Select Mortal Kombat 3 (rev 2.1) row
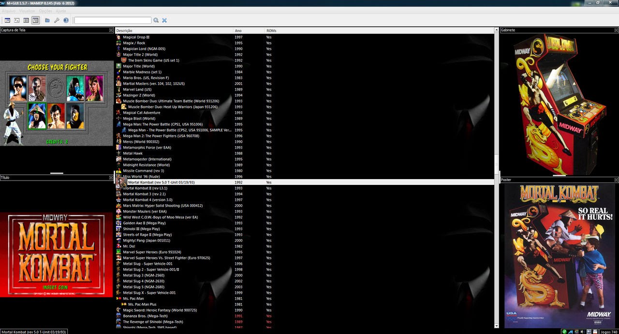Screen dimensions: 619x334 pyautogui.click(x=305, y=194)
